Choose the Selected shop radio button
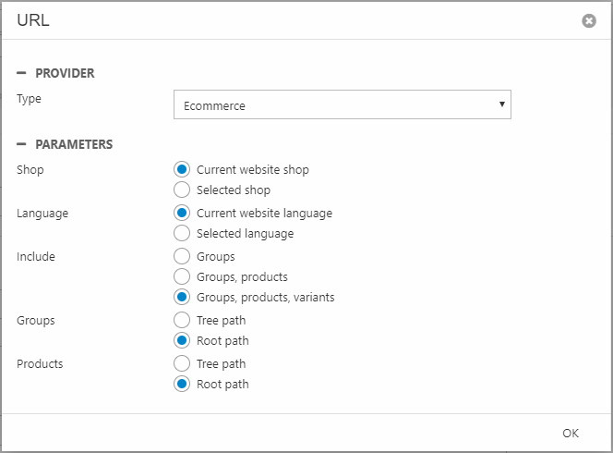613x453 pixels. pos(182,190)
